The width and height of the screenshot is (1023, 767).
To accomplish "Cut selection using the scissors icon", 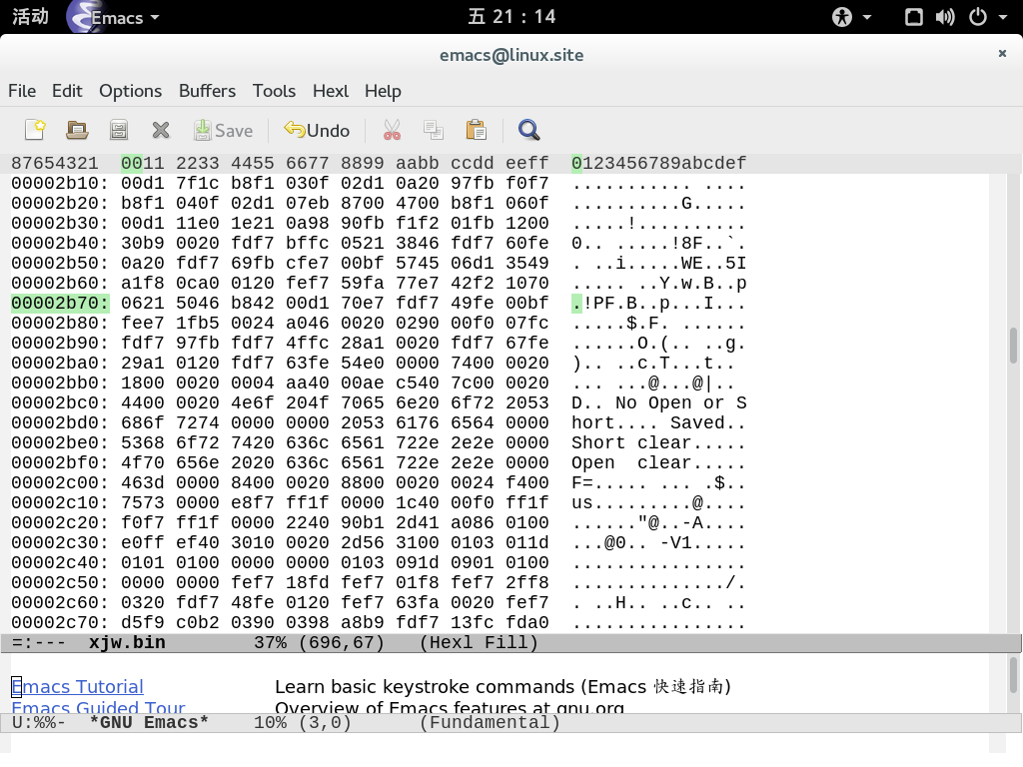I will [x=392, y=130].
